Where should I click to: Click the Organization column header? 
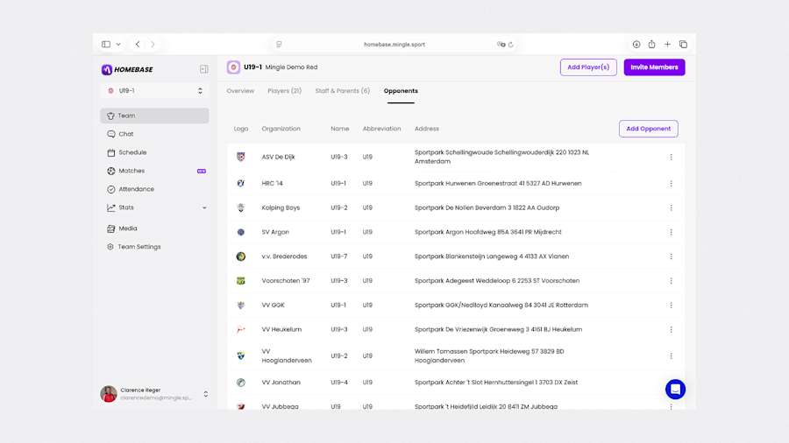(x=281, y=129)
